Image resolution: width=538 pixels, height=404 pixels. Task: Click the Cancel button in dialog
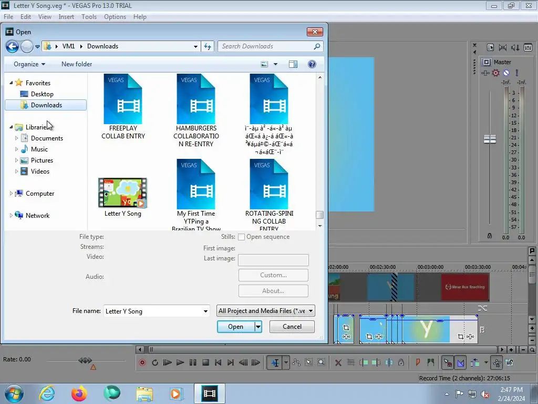pyautogui.click(x=292, y=327)
